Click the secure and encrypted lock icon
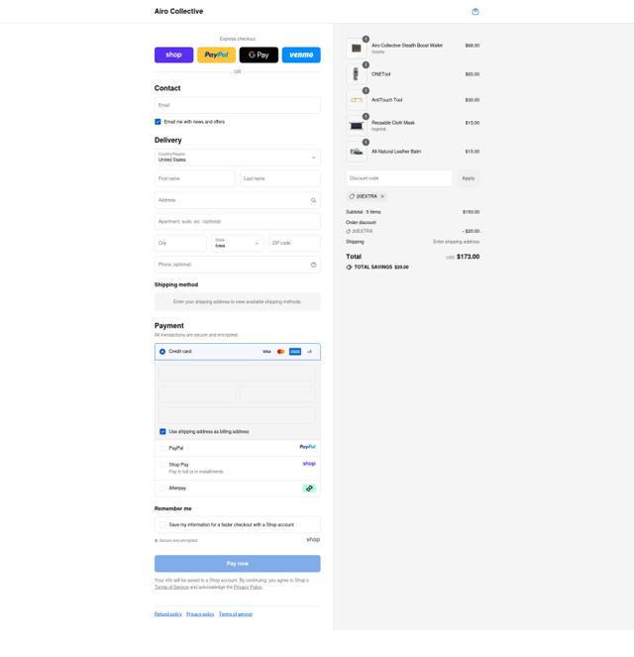This screenshot has height=657, width=634. coord(157,541)
